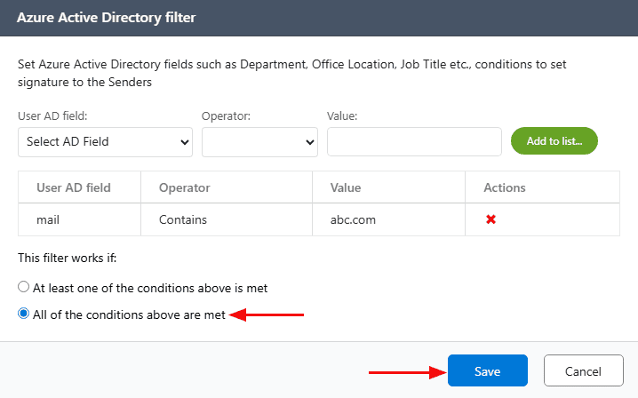
Task: Click the Value column header in table
Action: [346, 187]
